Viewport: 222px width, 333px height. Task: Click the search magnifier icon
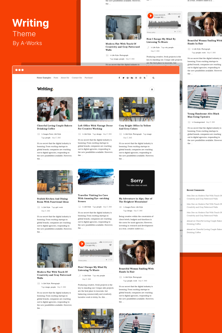click(153, 78)
